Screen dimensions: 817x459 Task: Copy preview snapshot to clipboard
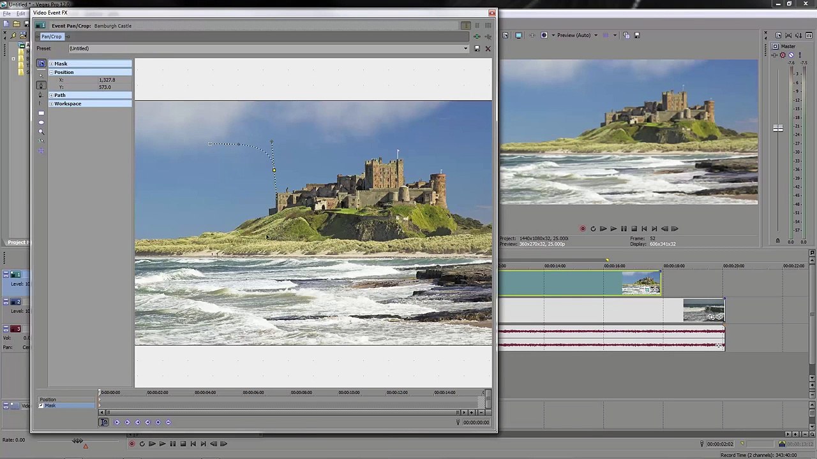[626, 35]
